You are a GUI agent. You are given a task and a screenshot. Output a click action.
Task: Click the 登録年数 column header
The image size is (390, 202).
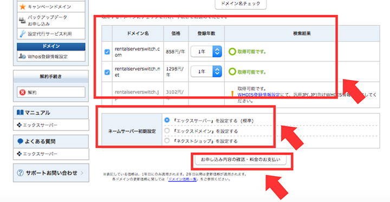[x=206, y=34]
